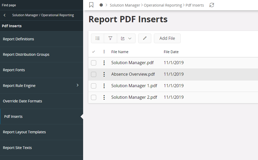Viewport: 258px width, 160px height.
Task: Click the Add File button
Action: 167,38
